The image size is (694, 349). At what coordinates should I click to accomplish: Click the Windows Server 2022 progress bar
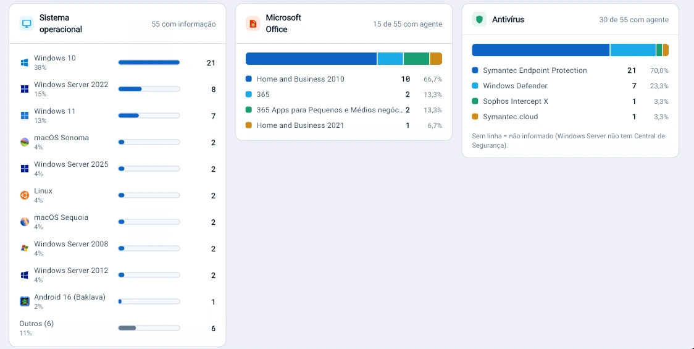tap(149, 89)
